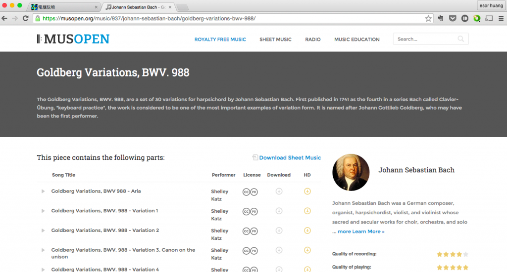Viewport: 507px width, 272px height.
Task: Open the esor huang profile button
Action: (491, 5)
